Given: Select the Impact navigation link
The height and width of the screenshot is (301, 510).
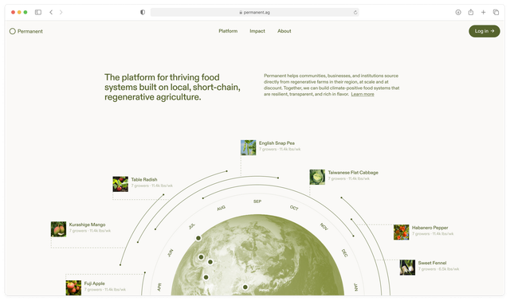Looking at the screenshot, I should (x=257, y=31).
